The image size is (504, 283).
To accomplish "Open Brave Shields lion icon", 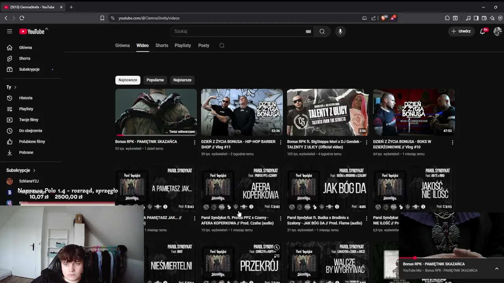I will pos(384,18).
